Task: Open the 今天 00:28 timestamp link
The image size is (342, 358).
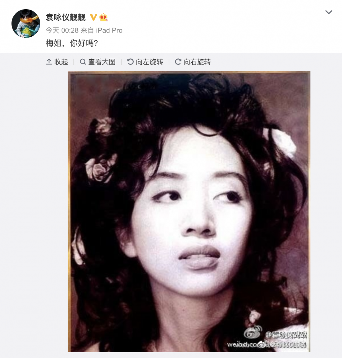Action: point(62,30)
